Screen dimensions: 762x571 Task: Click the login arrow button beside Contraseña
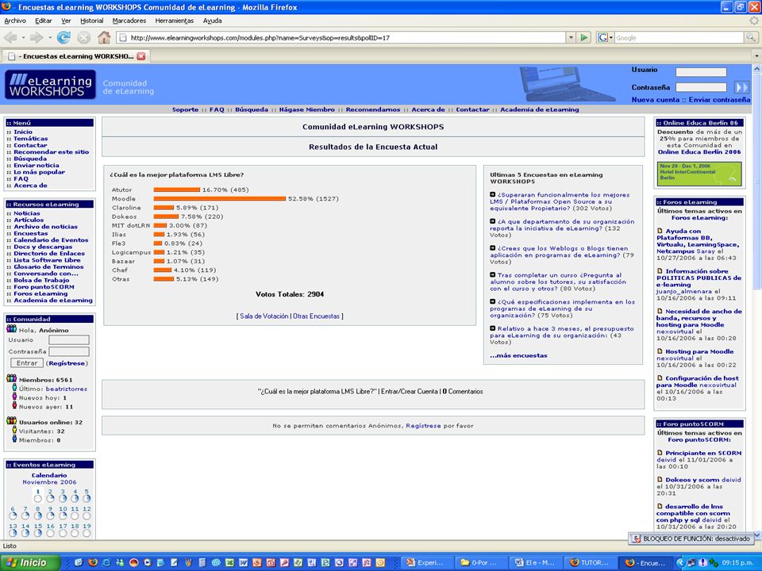click(741, 87)
